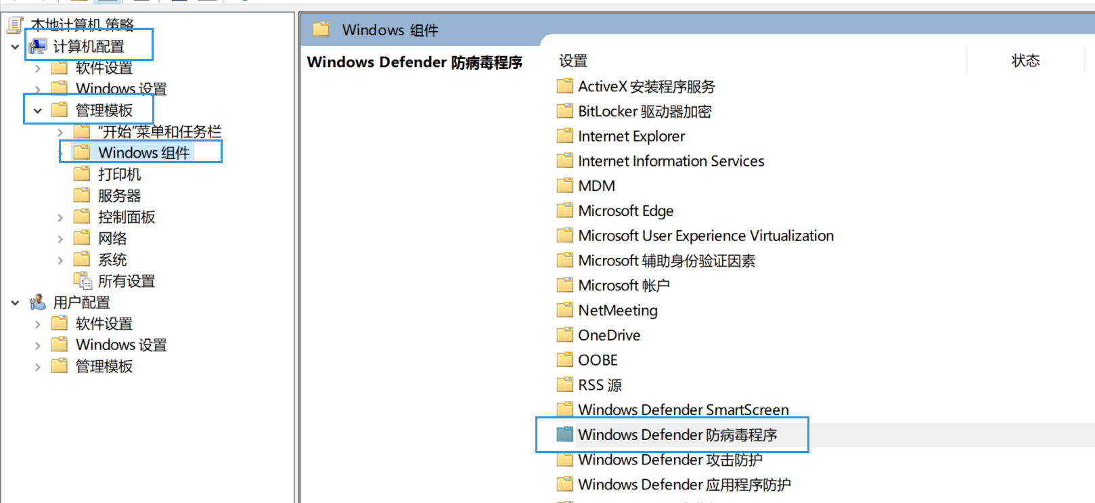Click the Microsoft User Experience Virtualization folder icon
This screenshot has width=1095, height=503.
coord(564,236)
